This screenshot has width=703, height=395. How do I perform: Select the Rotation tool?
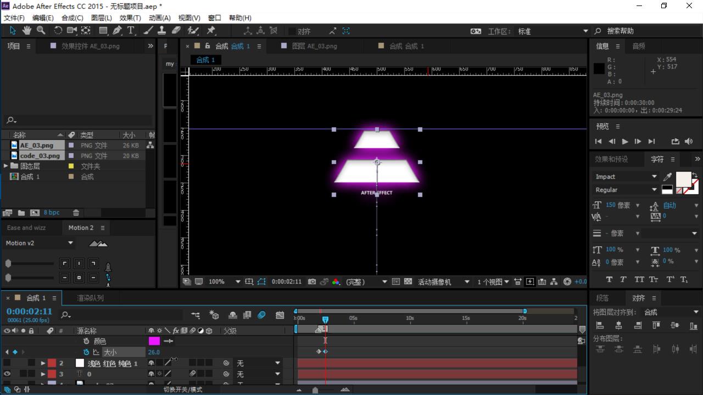58,31
